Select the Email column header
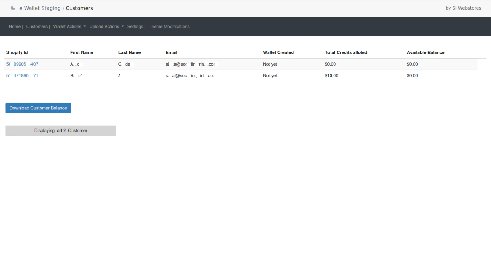Screen dimensions: 491x276 click(x=171, y=52)
